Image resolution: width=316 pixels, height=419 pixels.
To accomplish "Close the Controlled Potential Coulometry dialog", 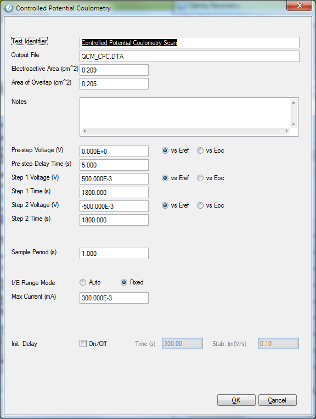I will 299,5.
